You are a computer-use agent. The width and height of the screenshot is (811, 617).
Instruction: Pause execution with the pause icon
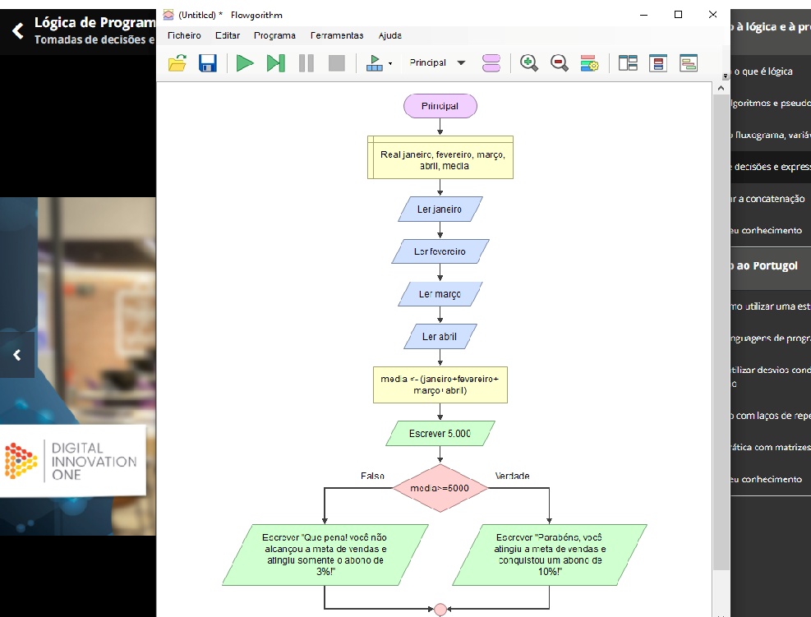306,63
